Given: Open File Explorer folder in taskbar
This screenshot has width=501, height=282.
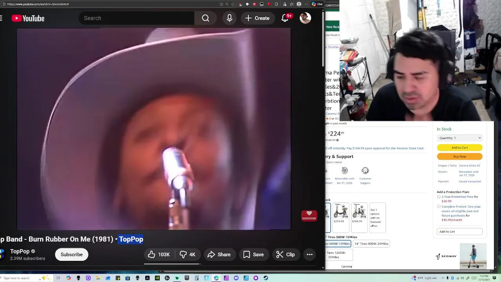Looking at the screenshot, I should (x=98, y=278).
